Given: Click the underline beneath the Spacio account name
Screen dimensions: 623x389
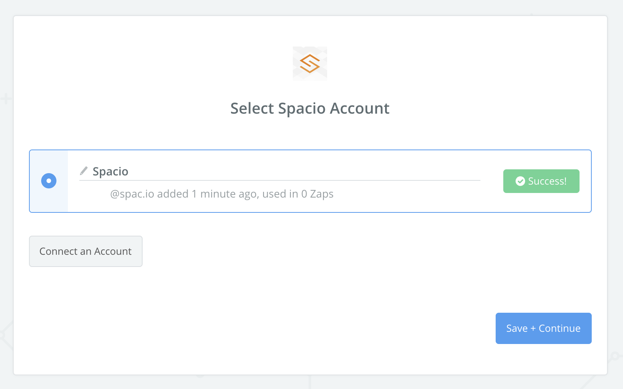Looking at the screenshot, I should [x=279, y=180].
